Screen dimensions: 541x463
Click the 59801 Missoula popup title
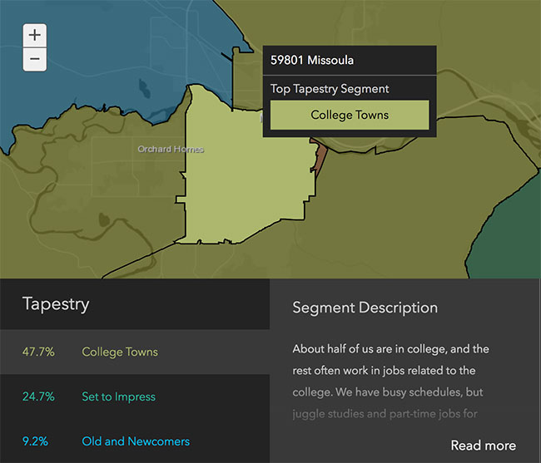312,61
